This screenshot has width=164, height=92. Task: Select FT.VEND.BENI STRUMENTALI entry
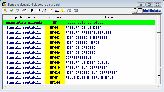tap(110, 78)
